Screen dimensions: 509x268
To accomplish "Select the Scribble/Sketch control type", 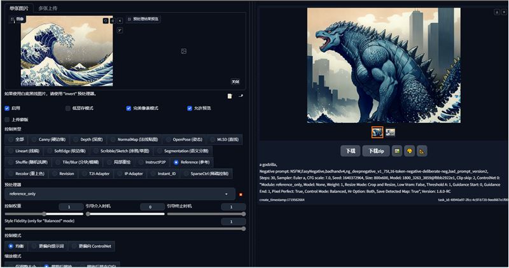I will pos(121,151).
